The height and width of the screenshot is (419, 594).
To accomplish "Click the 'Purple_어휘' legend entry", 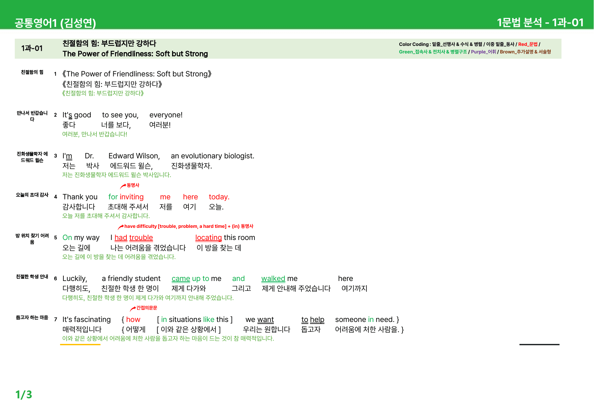I will (x=483, y=52).
